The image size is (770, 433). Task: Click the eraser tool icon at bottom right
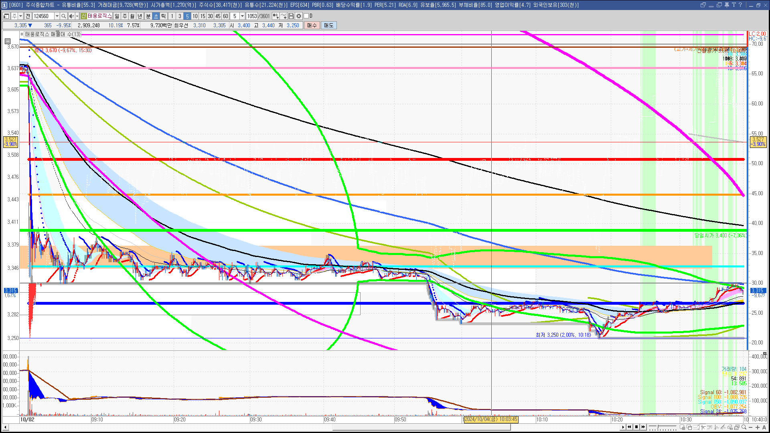click(730, 427)
